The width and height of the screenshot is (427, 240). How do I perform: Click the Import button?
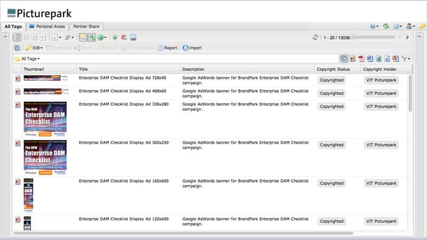pos(192,48)
